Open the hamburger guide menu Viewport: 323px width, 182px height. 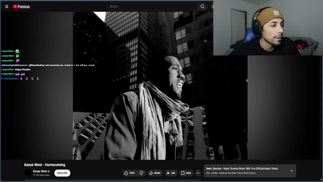pyautogui.click(x=7, y=7)
